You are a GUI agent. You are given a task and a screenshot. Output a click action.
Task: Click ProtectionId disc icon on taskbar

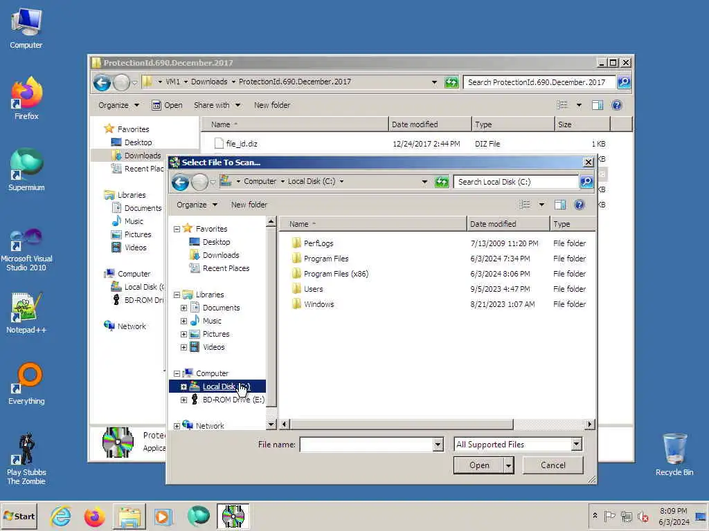(233, 516)
